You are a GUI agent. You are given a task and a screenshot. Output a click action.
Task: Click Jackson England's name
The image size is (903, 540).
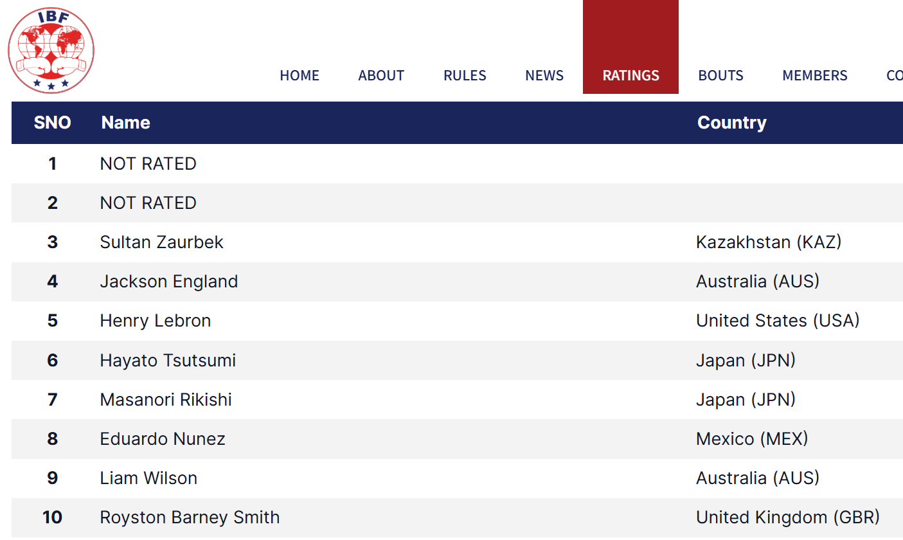pos(169,282)
